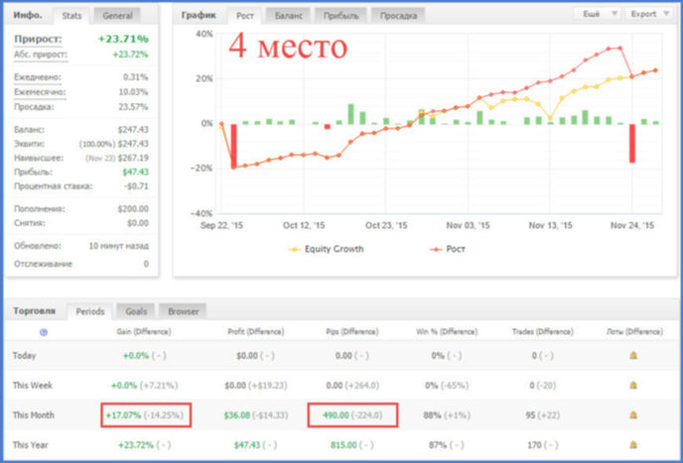Open the Export dropdown
The image size is (683, 463).
point(650,14)
